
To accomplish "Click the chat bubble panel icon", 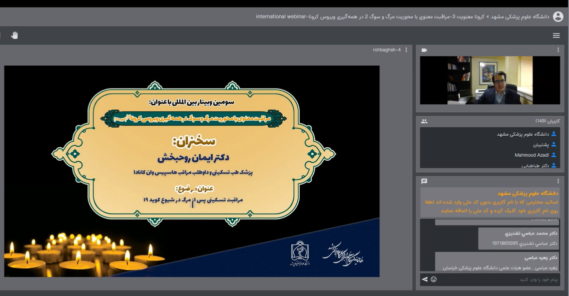I will point(424,181).
